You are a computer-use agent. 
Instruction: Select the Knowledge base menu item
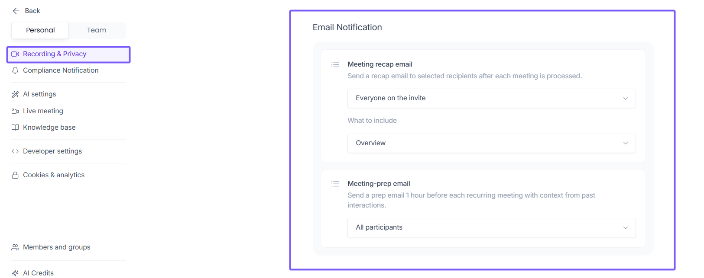49,128
